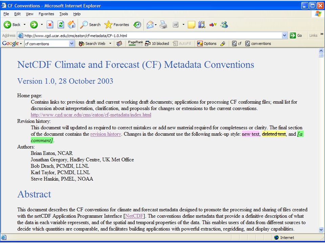Viewport: 325px width, 243px height.
Task: Expand the Google search box dropdown
Action: coord(72,44)
